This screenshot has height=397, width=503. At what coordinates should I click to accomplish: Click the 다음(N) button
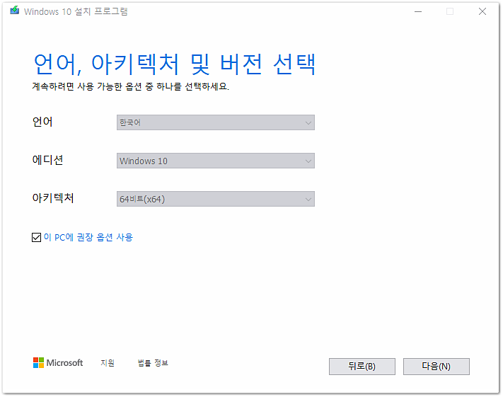pos(436,366)
